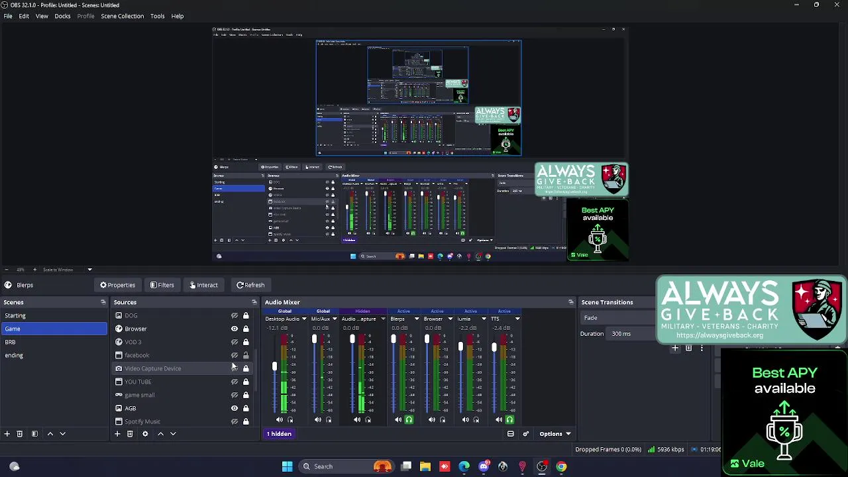Remove selected source with trash icon
848x477 pixels.
tap(130, 434)
